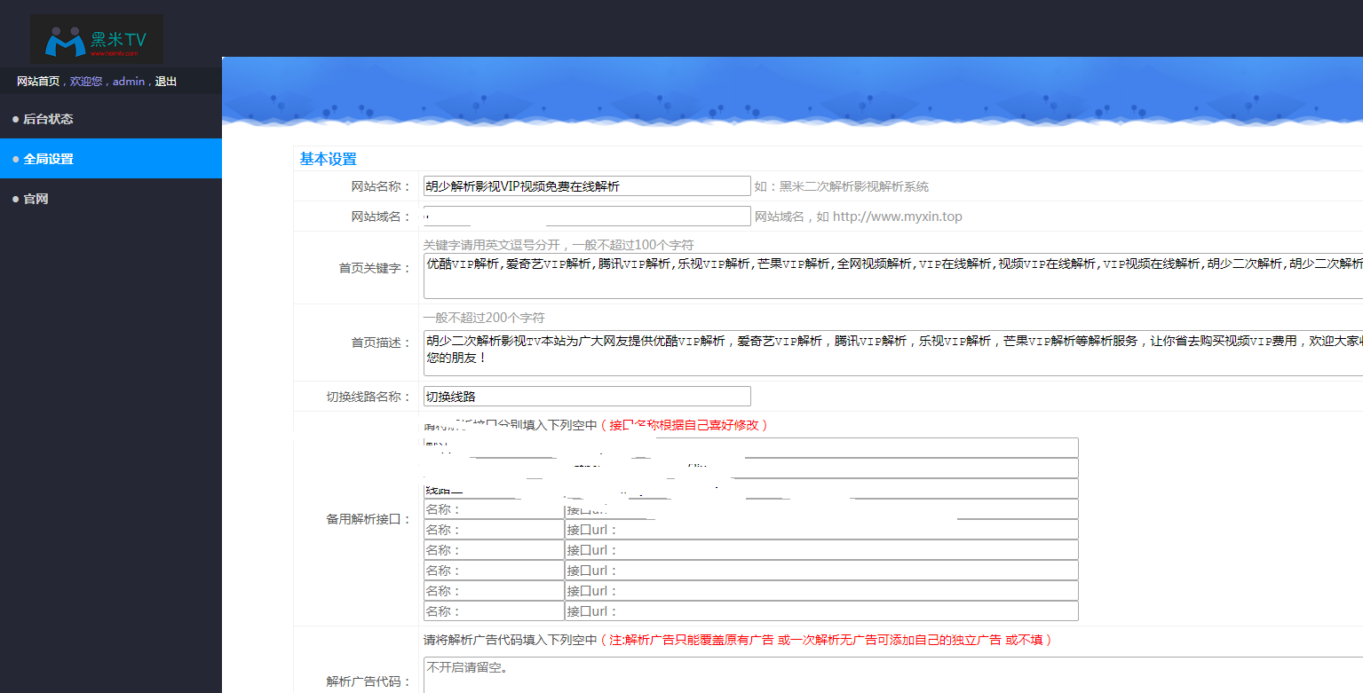The width and height of the screenshot is (1363, 693).
Task: Open the 官网 sidebar menu item
Action: pos(36,199)
